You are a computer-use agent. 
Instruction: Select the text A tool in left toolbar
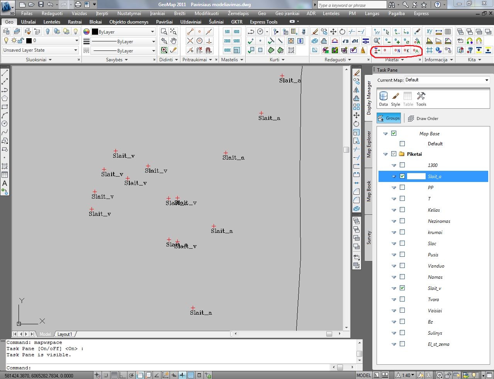tap(5, 184)
